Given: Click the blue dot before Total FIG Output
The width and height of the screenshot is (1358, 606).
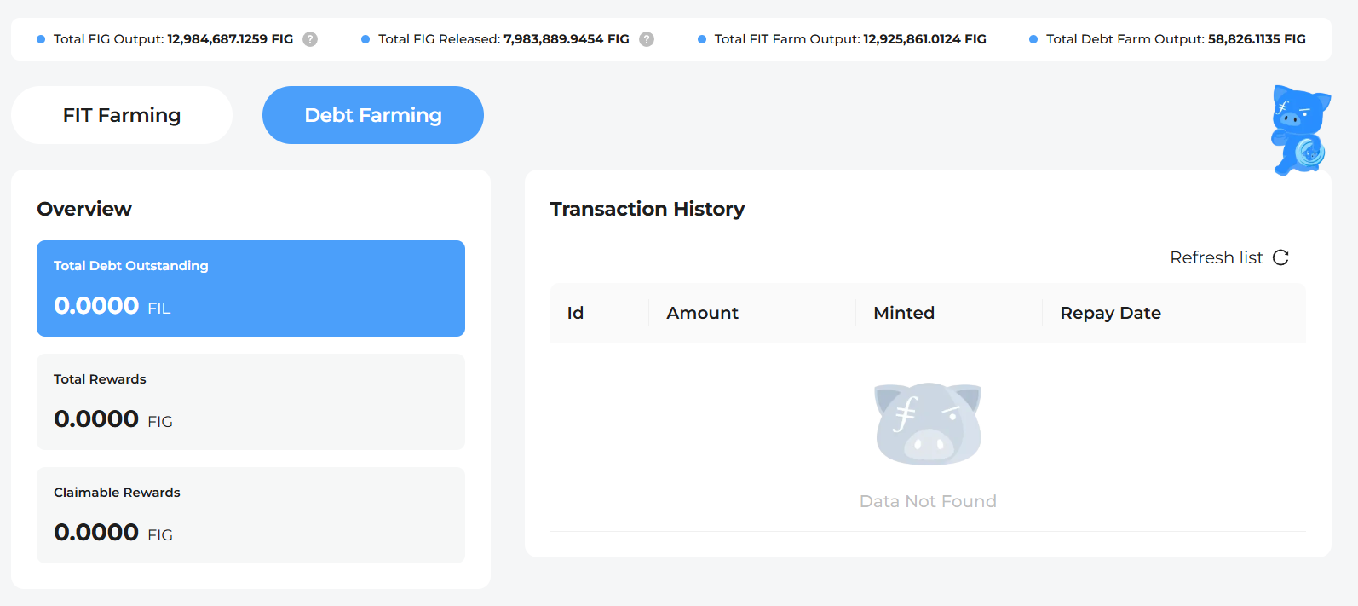Looking at the screenshot, I should pyautogui.click(x=41, y=39).
